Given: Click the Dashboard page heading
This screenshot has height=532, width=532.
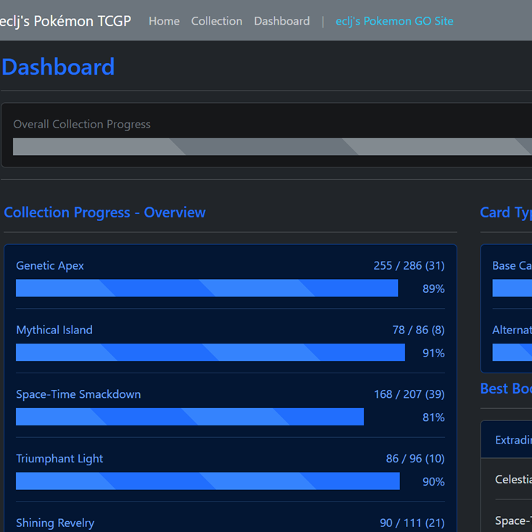Looking at the screenshot, I should pyautogui.click(x=59, y=67).
